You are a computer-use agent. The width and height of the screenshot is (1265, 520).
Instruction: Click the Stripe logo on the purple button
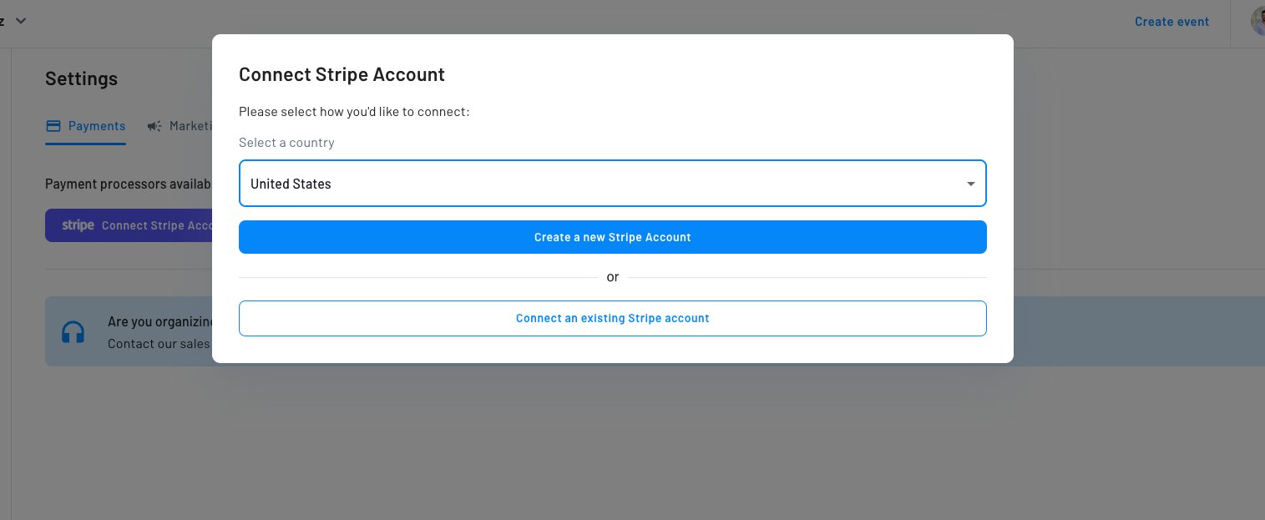click(78, 225)
